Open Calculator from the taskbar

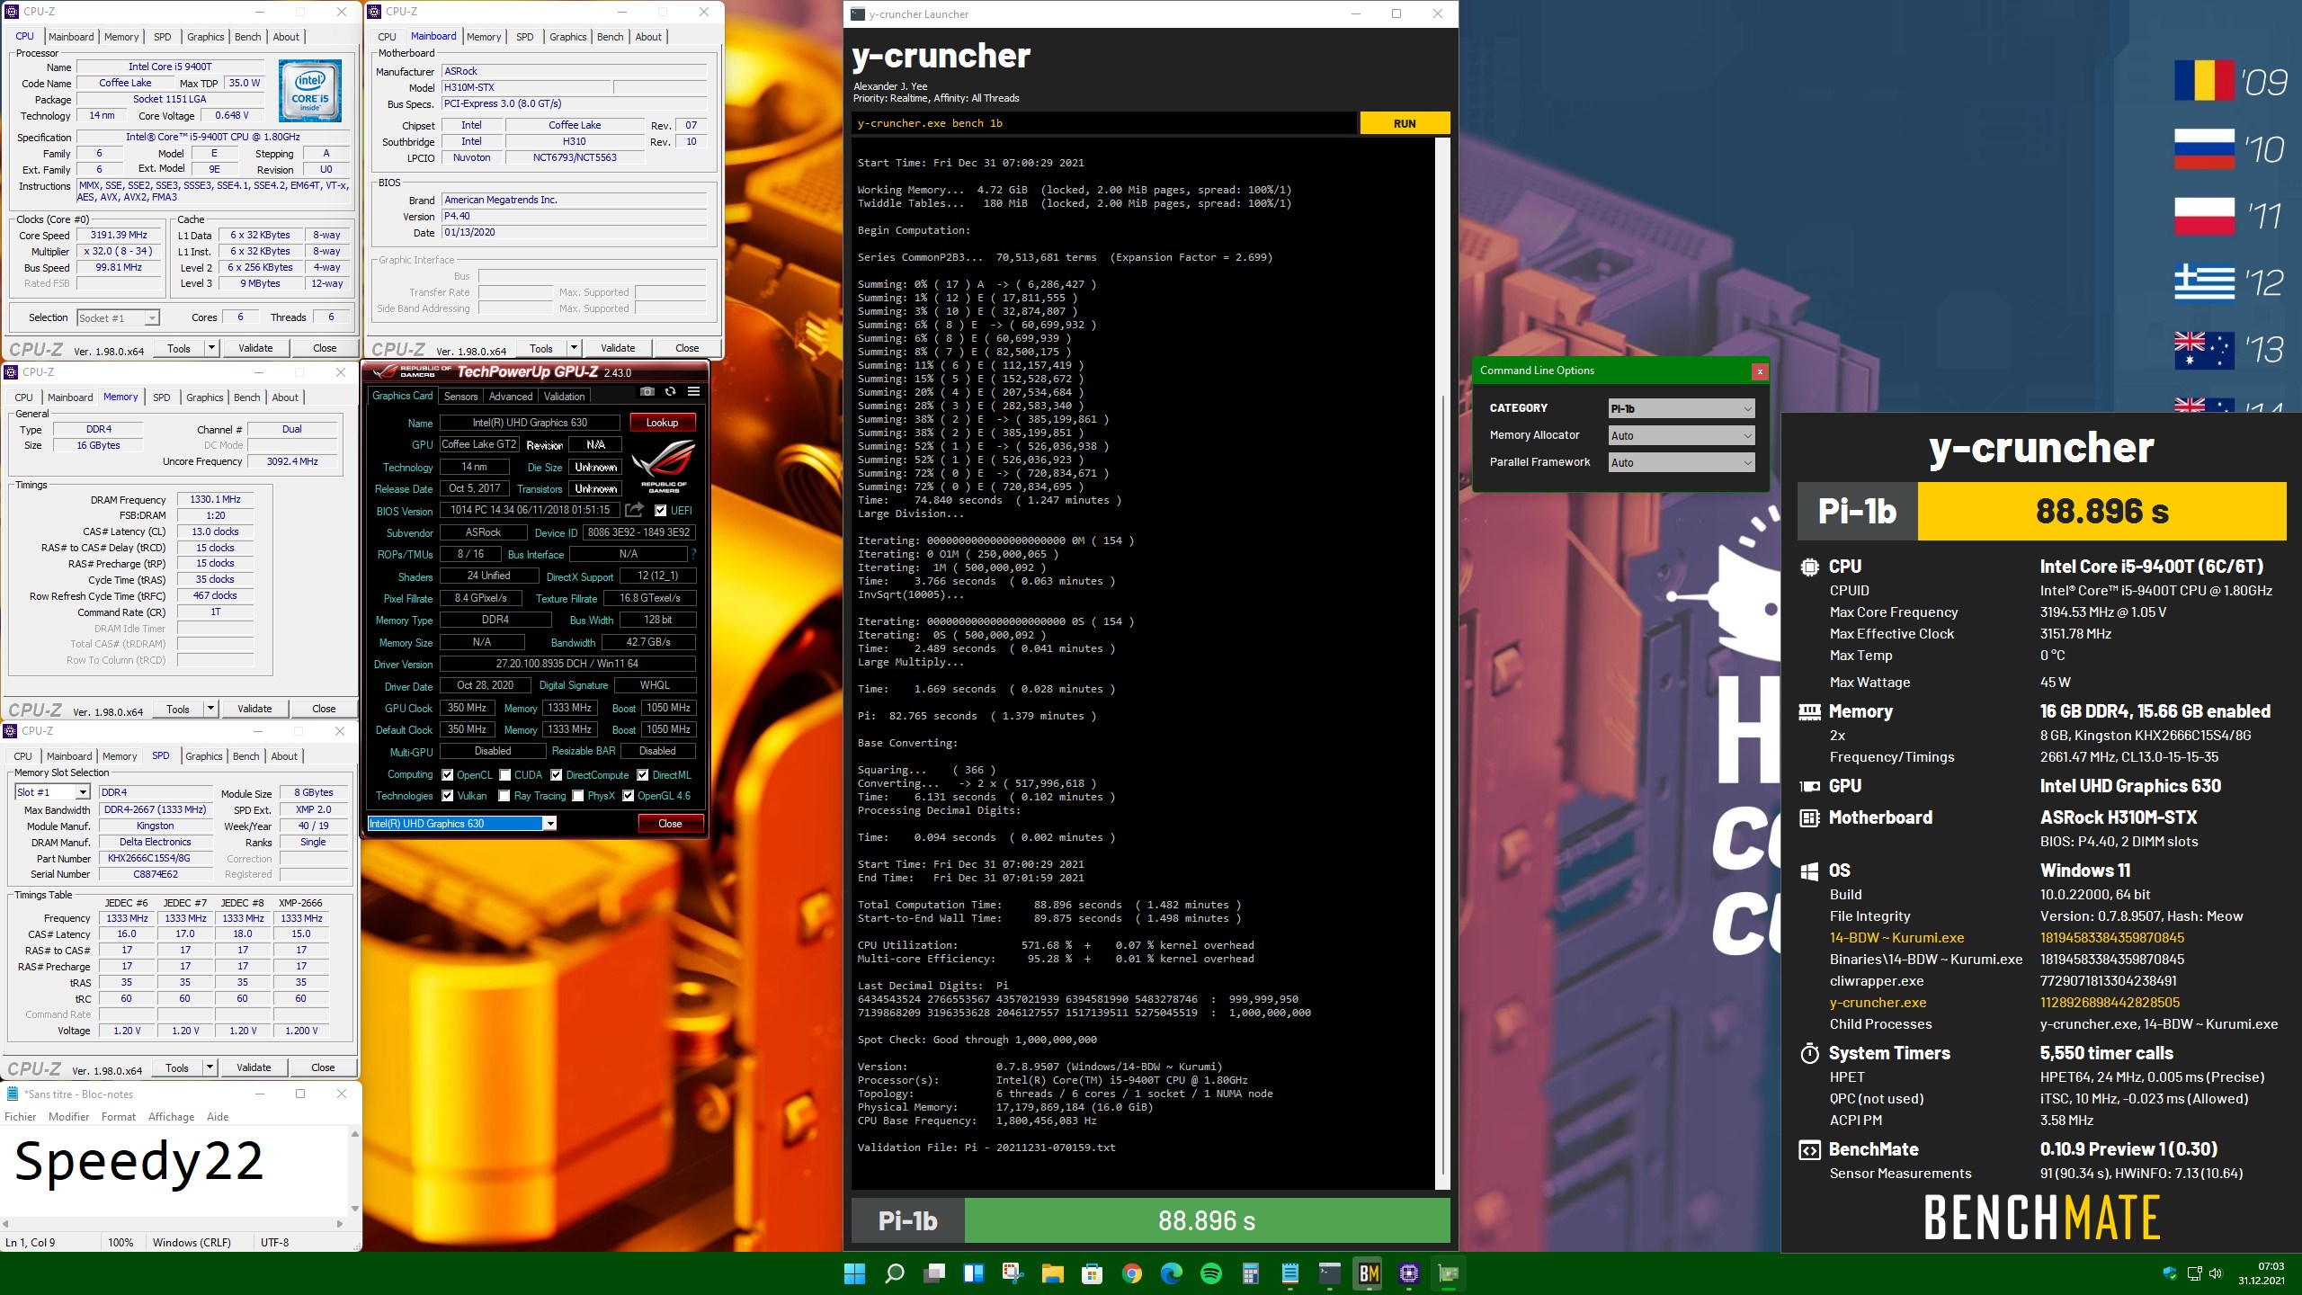(1251, 1273)
